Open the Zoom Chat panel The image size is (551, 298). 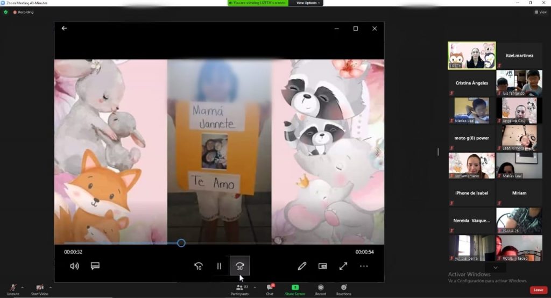(270, 289)
